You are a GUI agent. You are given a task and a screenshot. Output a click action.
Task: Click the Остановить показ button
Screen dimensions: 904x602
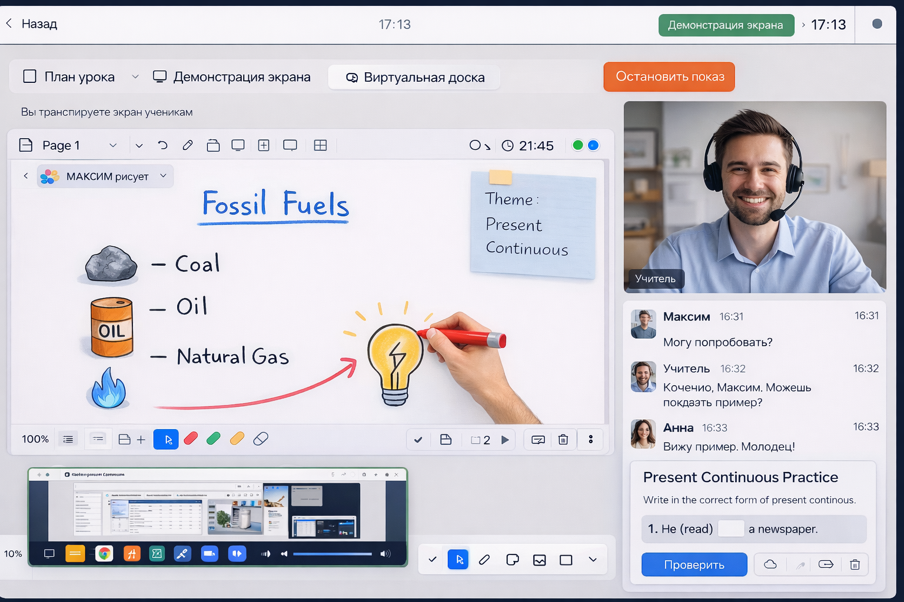tap(669, 76)
